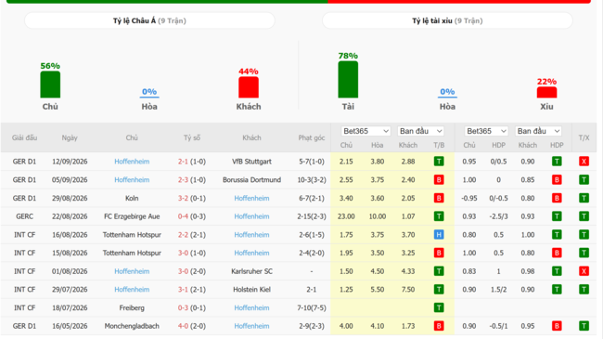
Task: Click the Giải đấu column header
Action: click(x=25, y=137)
